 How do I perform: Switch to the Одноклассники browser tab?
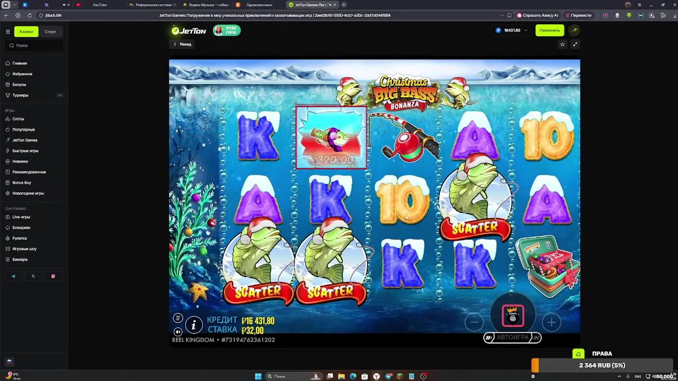point(260,5)
